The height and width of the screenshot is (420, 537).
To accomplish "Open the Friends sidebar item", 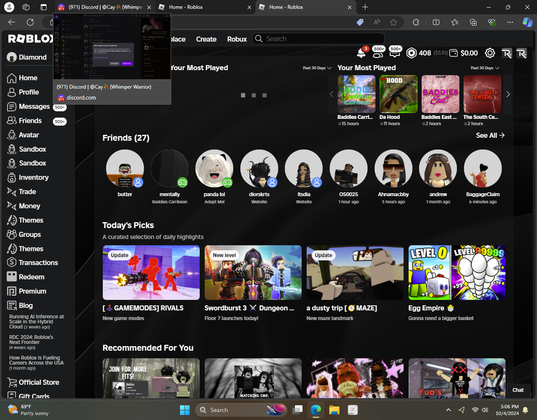I will (24, 121).
